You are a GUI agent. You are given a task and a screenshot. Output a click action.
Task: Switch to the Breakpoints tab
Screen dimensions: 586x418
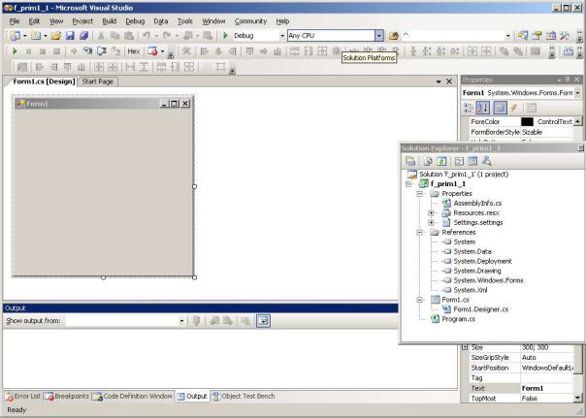tap(68, 397)
